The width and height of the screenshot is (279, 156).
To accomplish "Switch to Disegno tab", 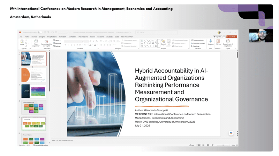I will 42,37.
